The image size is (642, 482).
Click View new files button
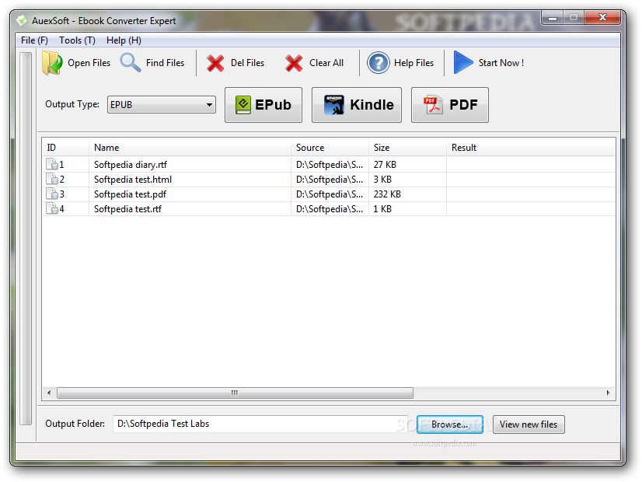[529, 424]
